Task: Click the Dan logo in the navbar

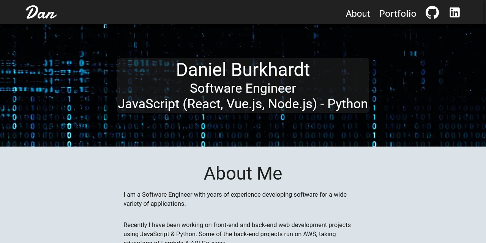Action: click(41, 12)
